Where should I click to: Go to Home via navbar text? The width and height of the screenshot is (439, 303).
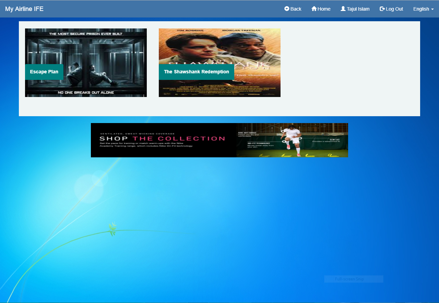pyautogui.click(x=324, y=9)
